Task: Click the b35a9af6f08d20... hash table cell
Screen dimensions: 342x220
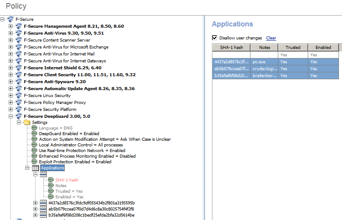Action: tap(231, 76)
